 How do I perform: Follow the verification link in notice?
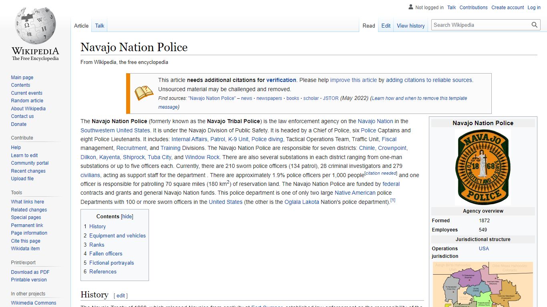[x=281, y=80]
